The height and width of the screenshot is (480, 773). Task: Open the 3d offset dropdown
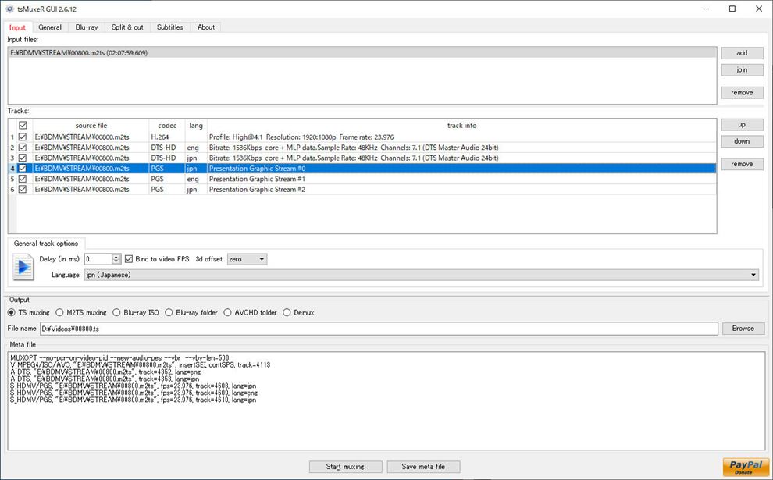[247, 259]
